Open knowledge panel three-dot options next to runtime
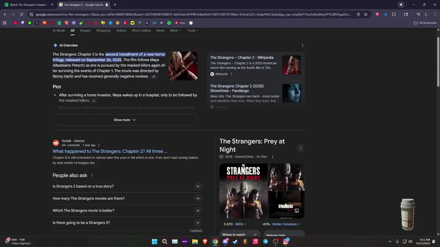 (273, 157)
